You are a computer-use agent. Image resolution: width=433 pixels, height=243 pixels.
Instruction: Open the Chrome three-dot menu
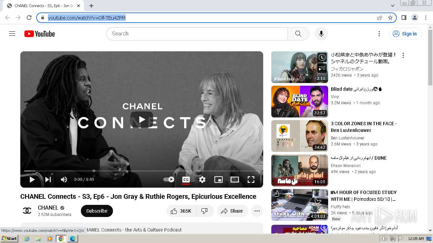click(426, 18)
